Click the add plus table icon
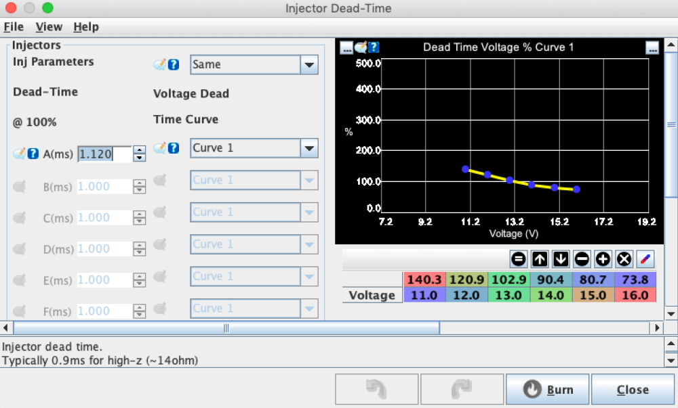This screenshot has height=408, width=678. 603,258
